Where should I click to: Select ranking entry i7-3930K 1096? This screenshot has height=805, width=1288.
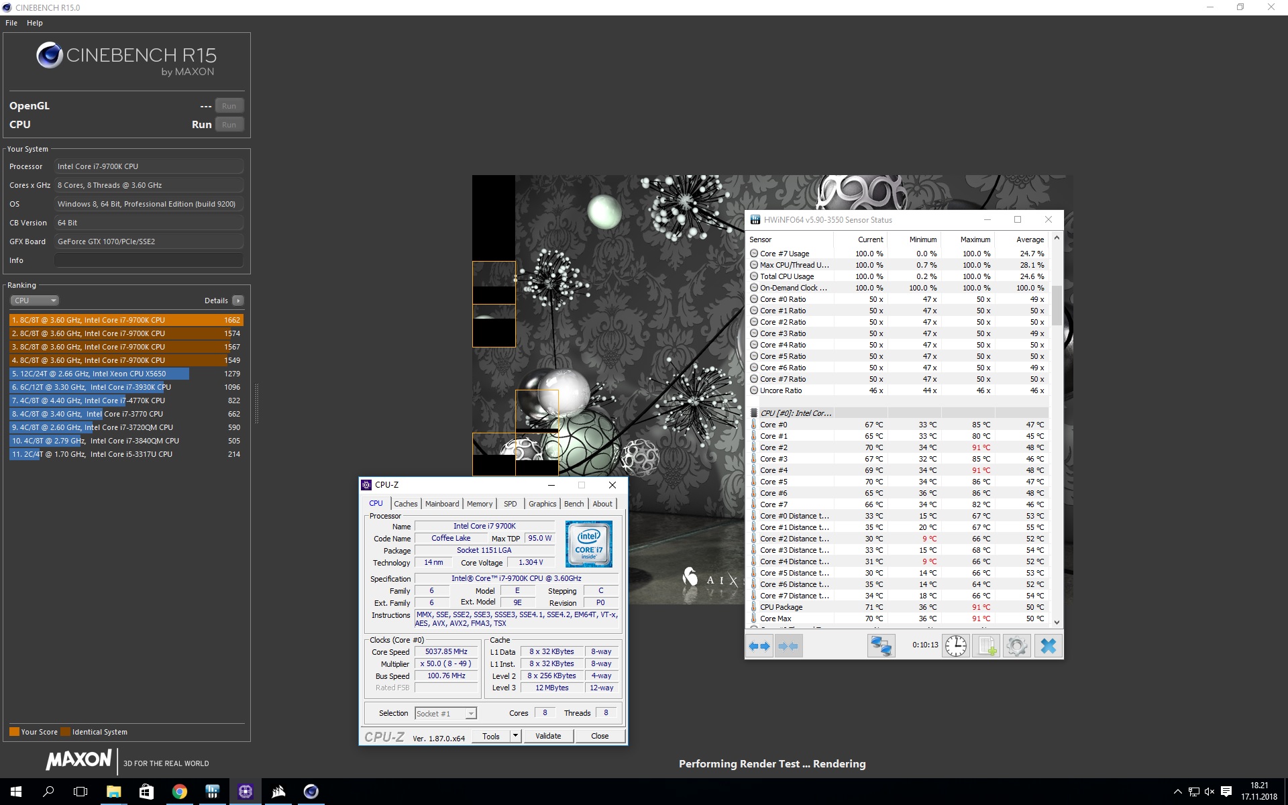126,387
